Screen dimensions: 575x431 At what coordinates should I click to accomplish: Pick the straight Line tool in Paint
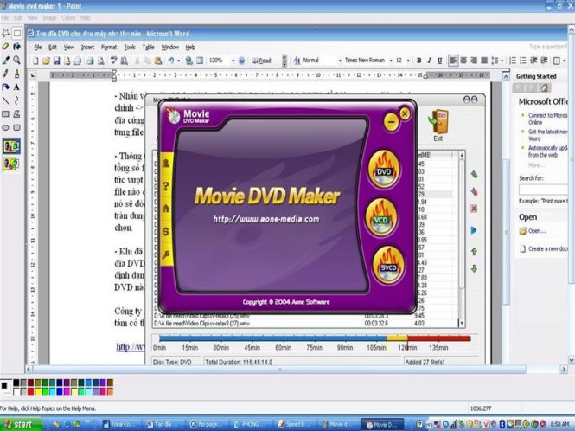pos(5,100)
